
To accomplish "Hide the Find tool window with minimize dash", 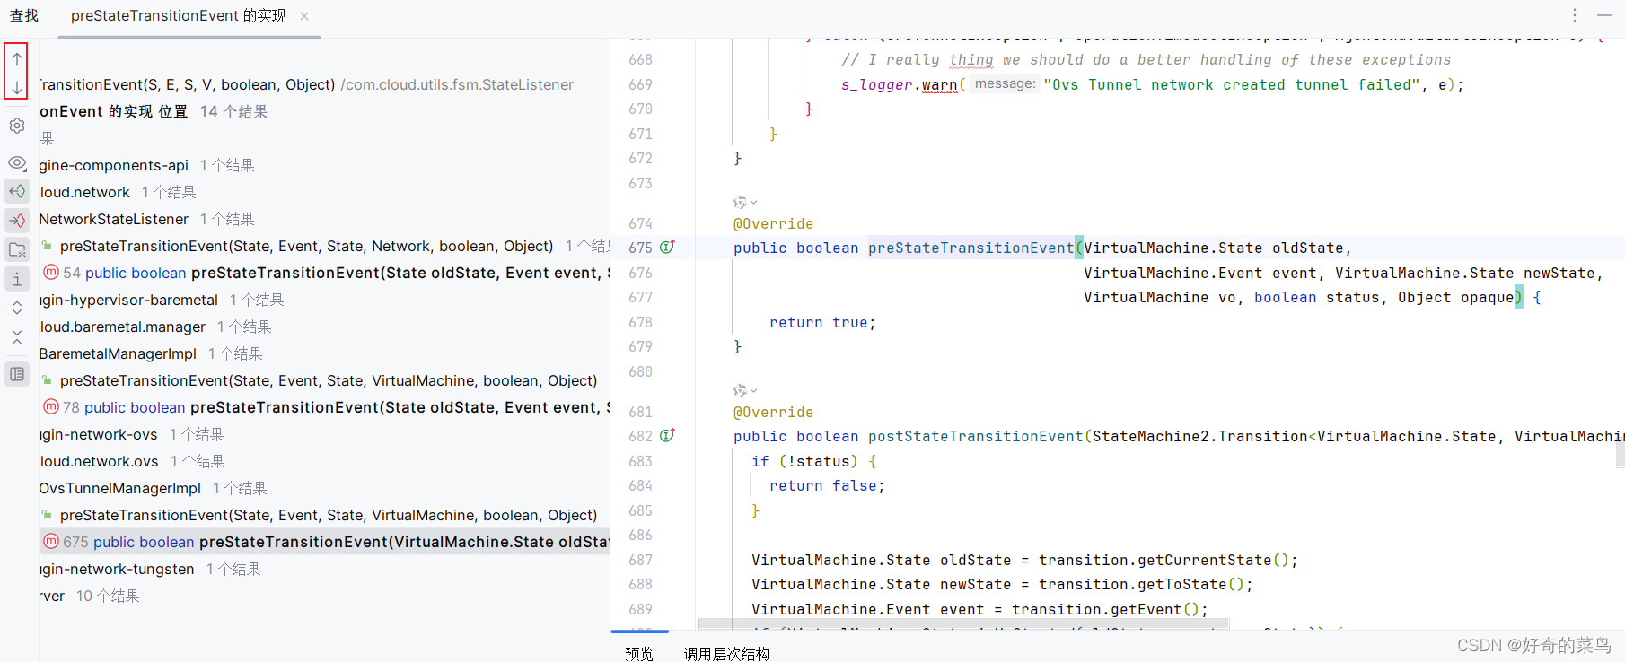I will 1604,15.
